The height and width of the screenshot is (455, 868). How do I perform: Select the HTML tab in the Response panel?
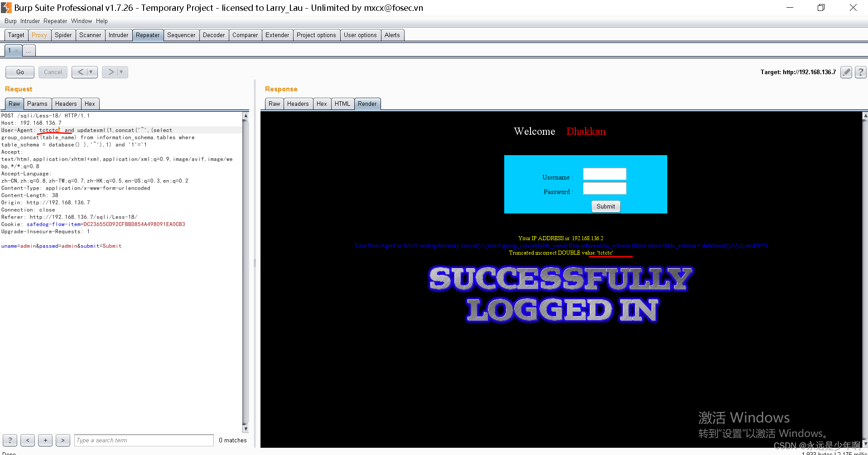(x=342, y=104)
